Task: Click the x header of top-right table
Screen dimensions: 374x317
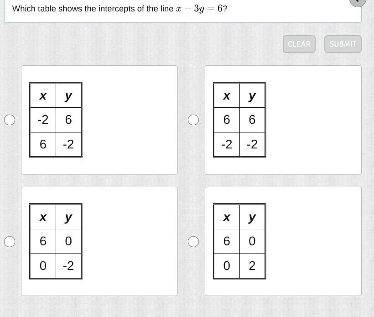Action: click(227, 95)
